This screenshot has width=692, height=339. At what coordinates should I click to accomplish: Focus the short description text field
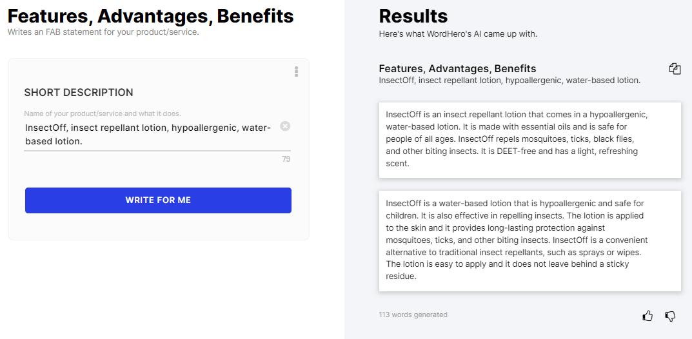pos(148,134)
